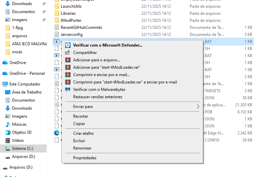Select Sistema (C:) drive
This screenshot has height=177, width=271.
tap(23, 149)
